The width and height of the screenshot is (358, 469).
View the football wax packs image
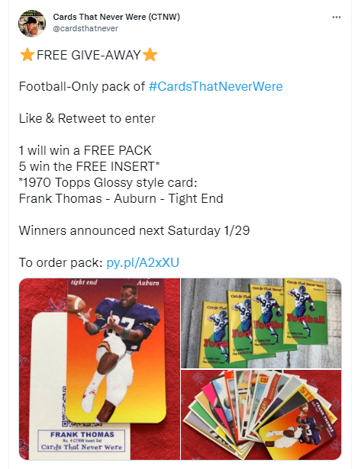pyautogui.click(x=261, y=323)
